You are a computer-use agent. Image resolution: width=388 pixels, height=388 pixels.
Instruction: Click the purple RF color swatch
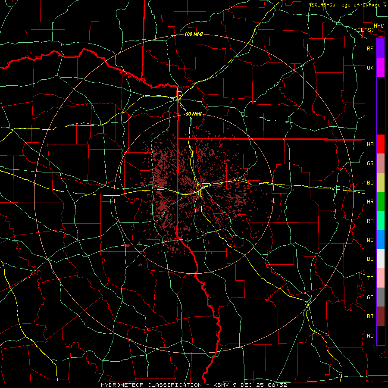pos(381,48)
